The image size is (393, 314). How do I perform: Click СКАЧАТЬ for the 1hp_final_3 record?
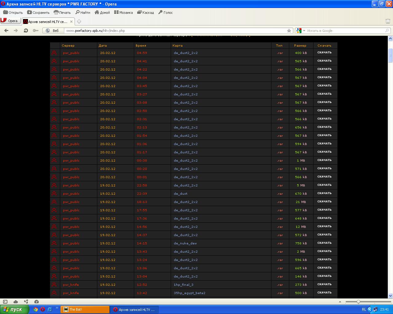pyautogui.click(x=324, y=284)
